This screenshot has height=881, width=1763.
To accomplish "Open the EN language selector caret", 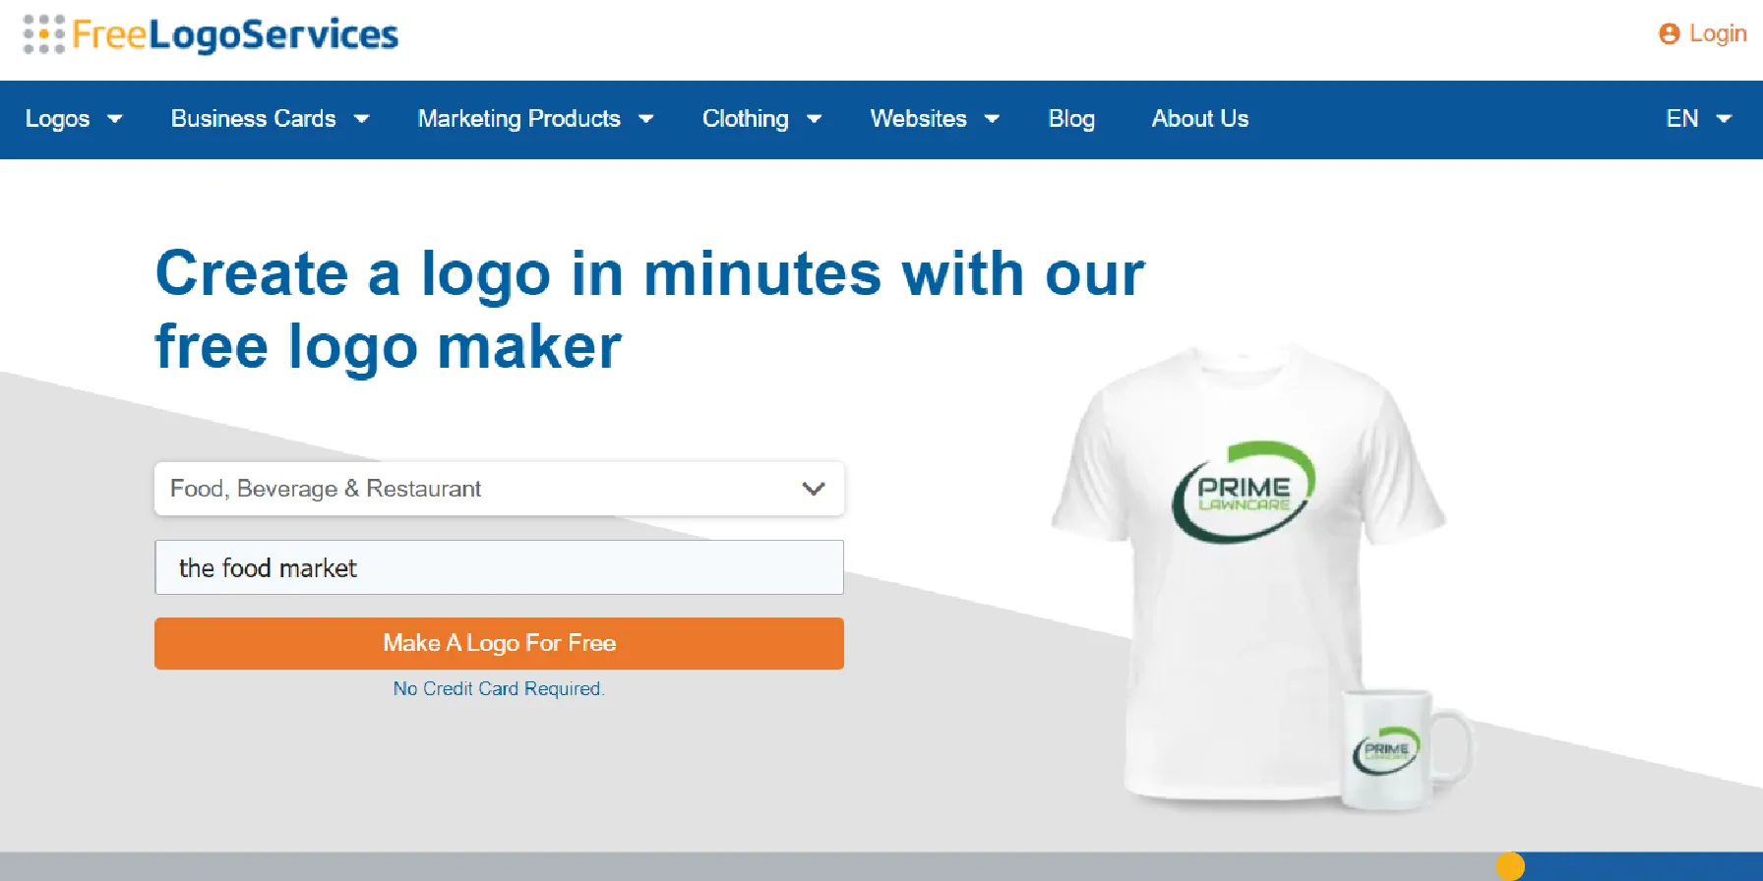I will [1724, 119].
